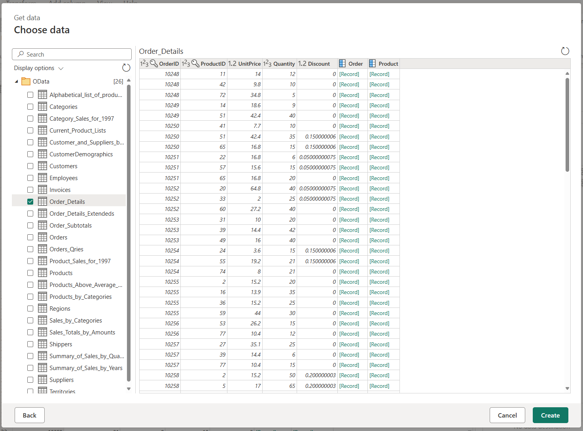Click the Create button
This screenshot has width=583, height=431.
pos(551,415)
